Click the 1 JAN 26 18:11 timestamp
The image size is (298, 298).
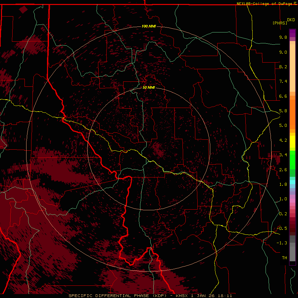212,296
